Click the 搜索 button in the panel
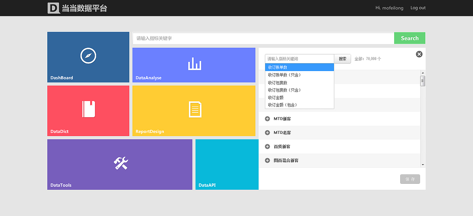The width and height of the screenshot is (473, 216). pyautogui.click(x=343, y=59)
